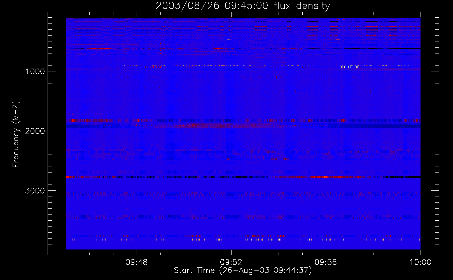Click the 09:56 time tick label
Viewport: 453px width, 280px height.
(326, 262)
